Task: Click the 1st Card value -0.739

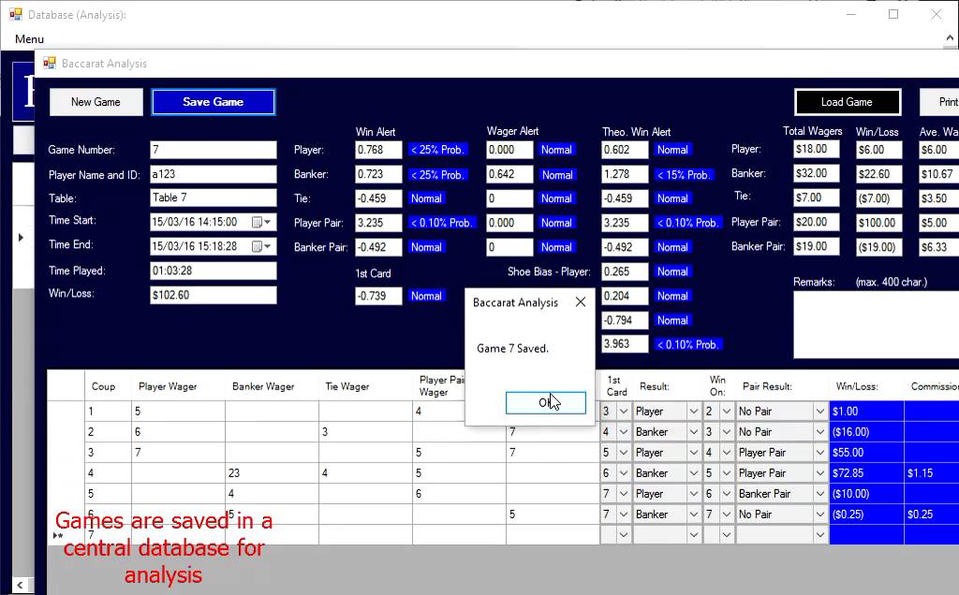Action: (x=378, y=296)
